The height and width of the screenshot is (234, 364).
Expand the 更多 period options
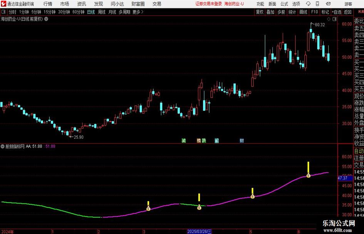pyautogui.click(x=138, y=12)
